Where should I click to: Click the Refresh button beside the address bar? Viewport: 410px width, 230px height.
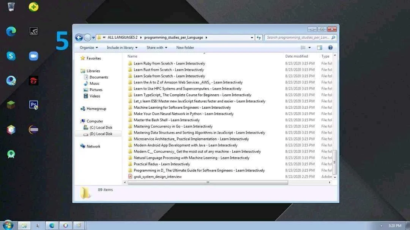point(259,38)
